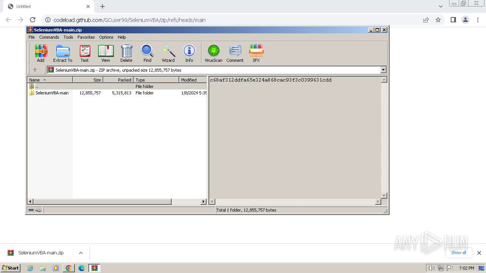Screen dimensions: 486x273
Task: Open the Help menu
Action: (x=121, y=37)
